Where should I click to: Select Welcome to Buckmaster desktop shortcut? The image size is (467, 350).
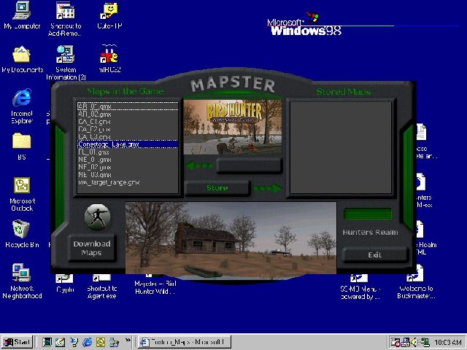point(416,283)
